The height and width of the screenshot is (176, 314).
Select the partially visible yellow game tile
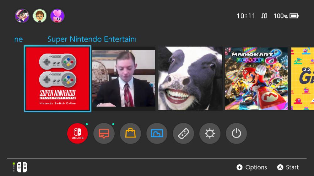coord(302,78)
